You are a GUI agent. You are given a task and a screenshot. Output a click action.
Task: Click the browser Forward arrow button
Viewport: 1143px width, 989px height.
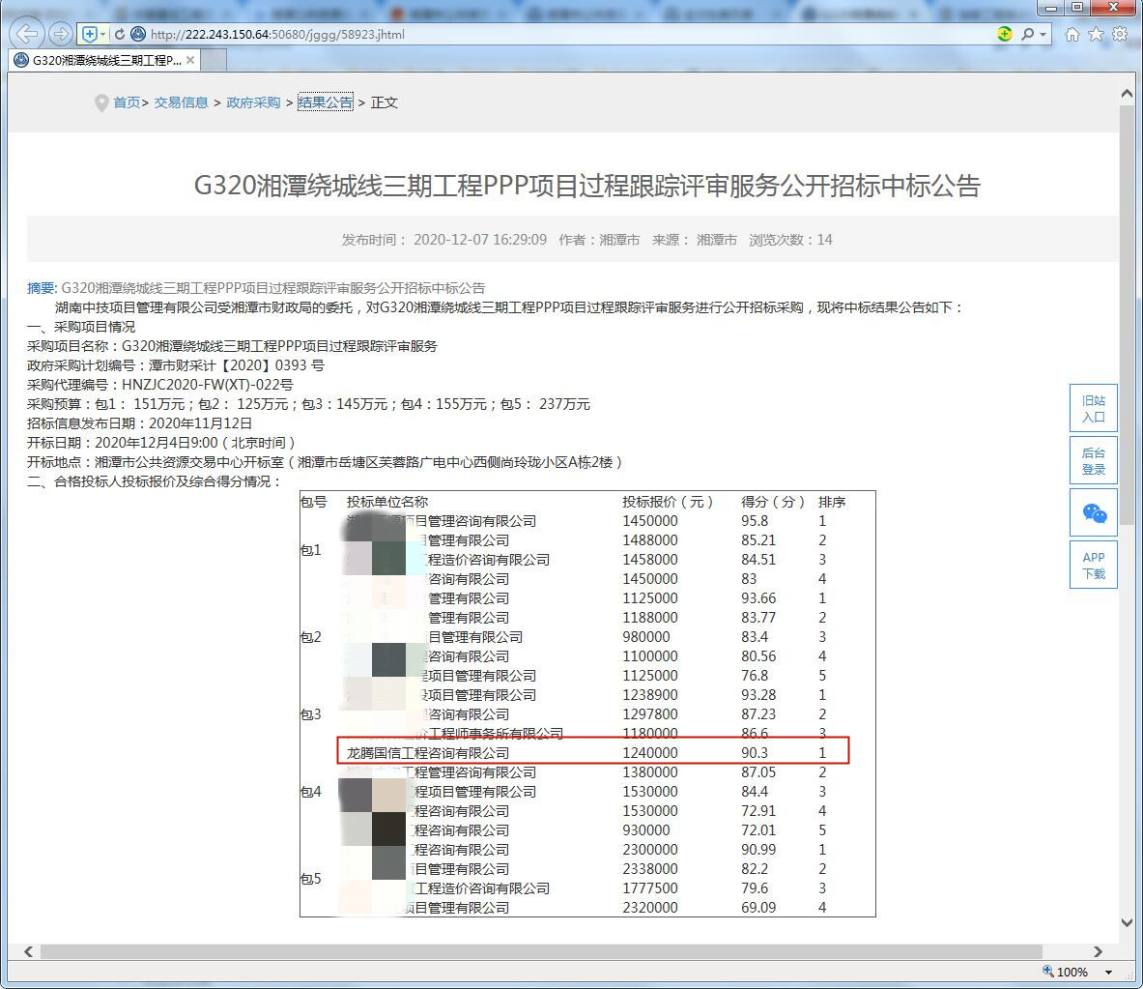tap(60, 34)
